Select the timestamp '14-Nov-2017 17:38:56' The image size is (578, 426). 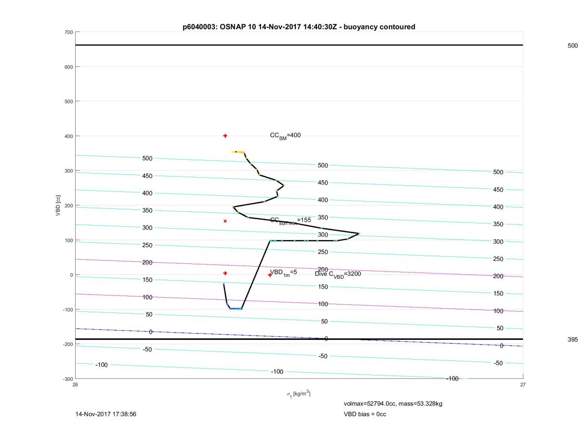[x=106, y=414]
